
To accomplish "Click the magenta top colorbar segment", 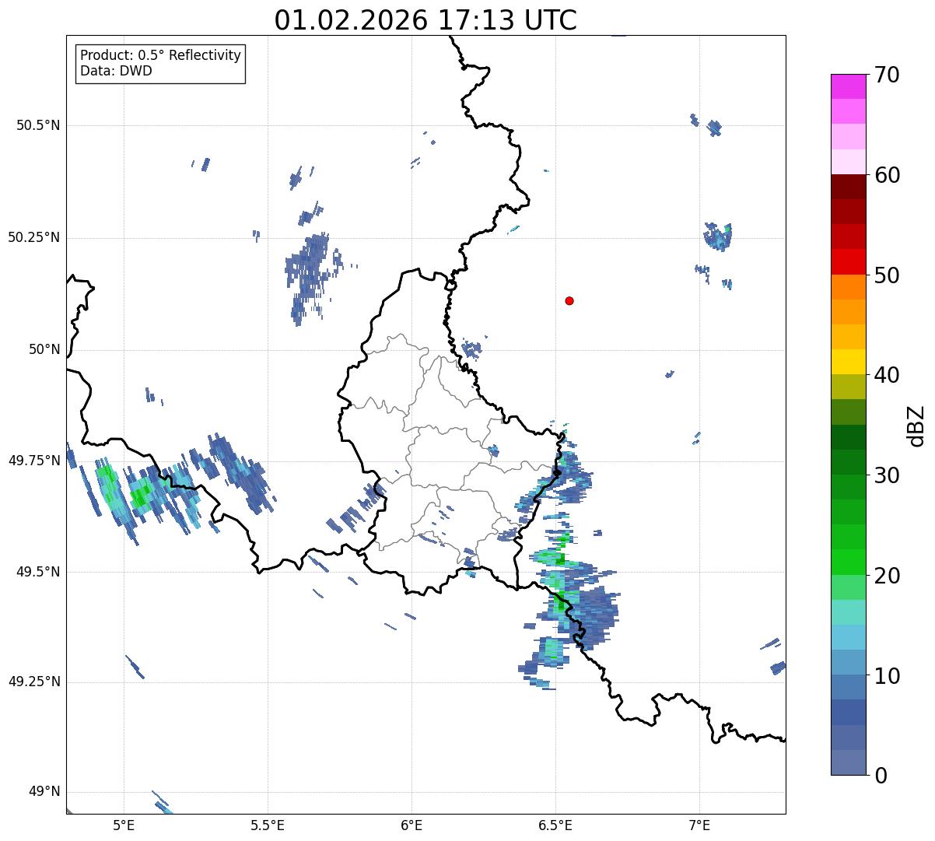I will 849,86.
